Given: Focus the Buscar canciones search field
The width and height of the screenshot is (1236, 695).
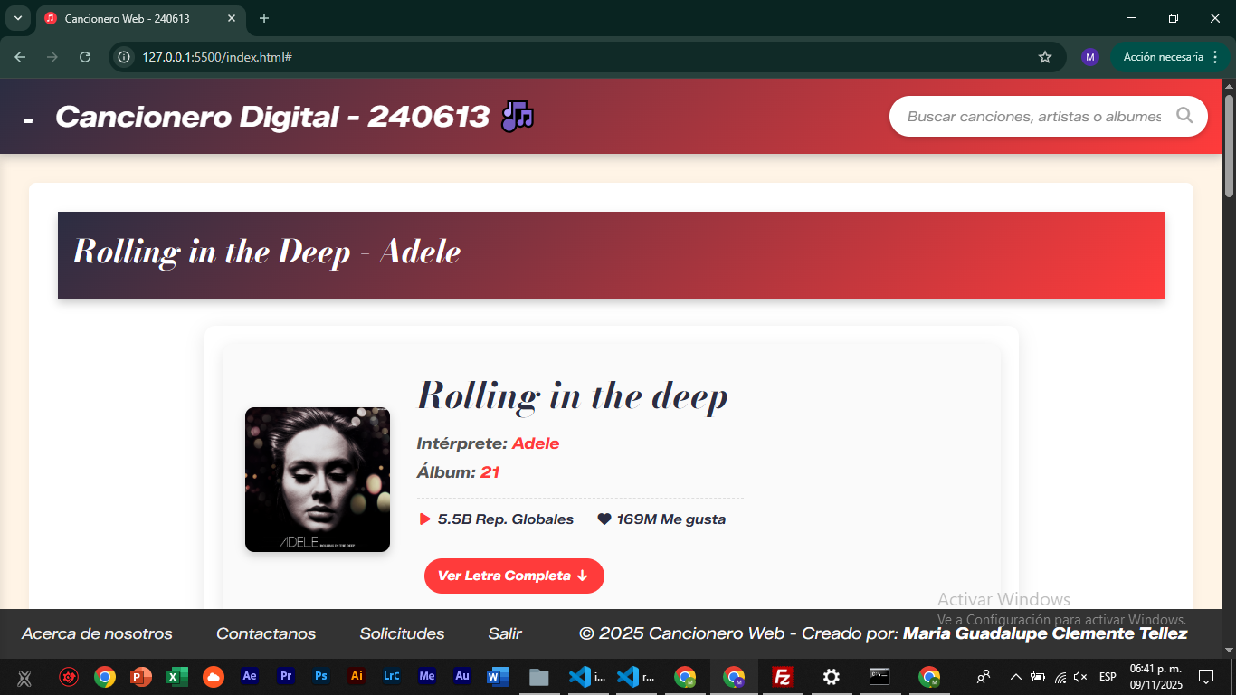Looking at the screenshot, I should pyautogui.click(x=1033, y=116).
